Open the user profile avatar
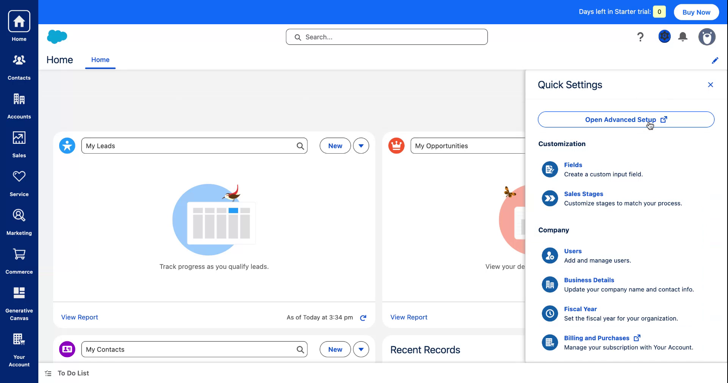The height and width of the screenshot is (383, 728). pos(707,37)
